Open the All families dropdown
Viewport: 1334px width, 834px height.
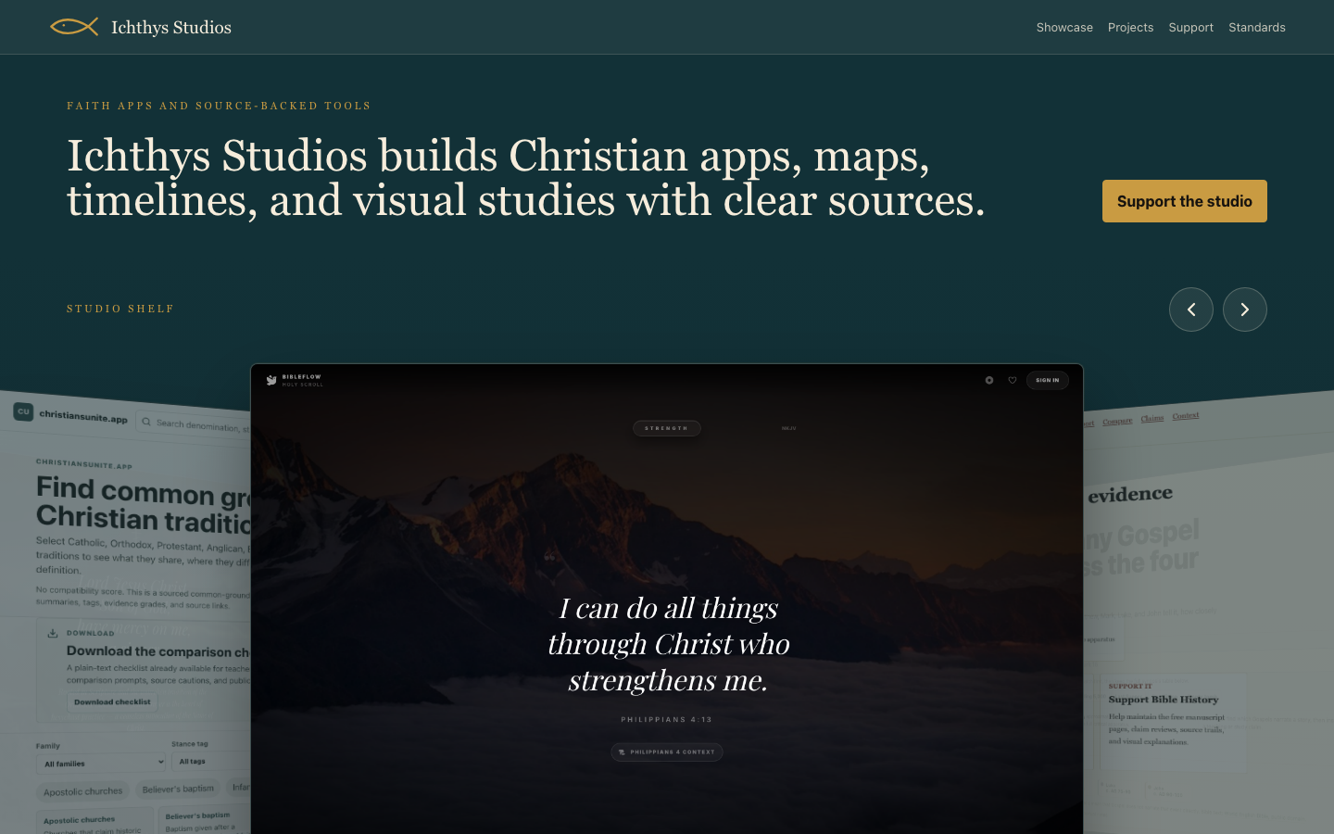[x=101, y=764]
